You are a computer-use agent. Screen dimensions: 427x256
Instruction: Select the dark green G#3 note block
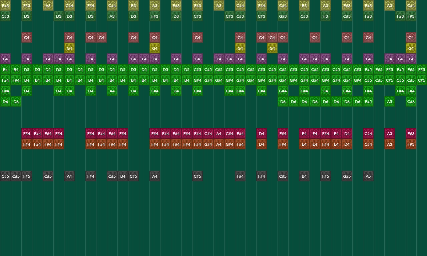283,16
